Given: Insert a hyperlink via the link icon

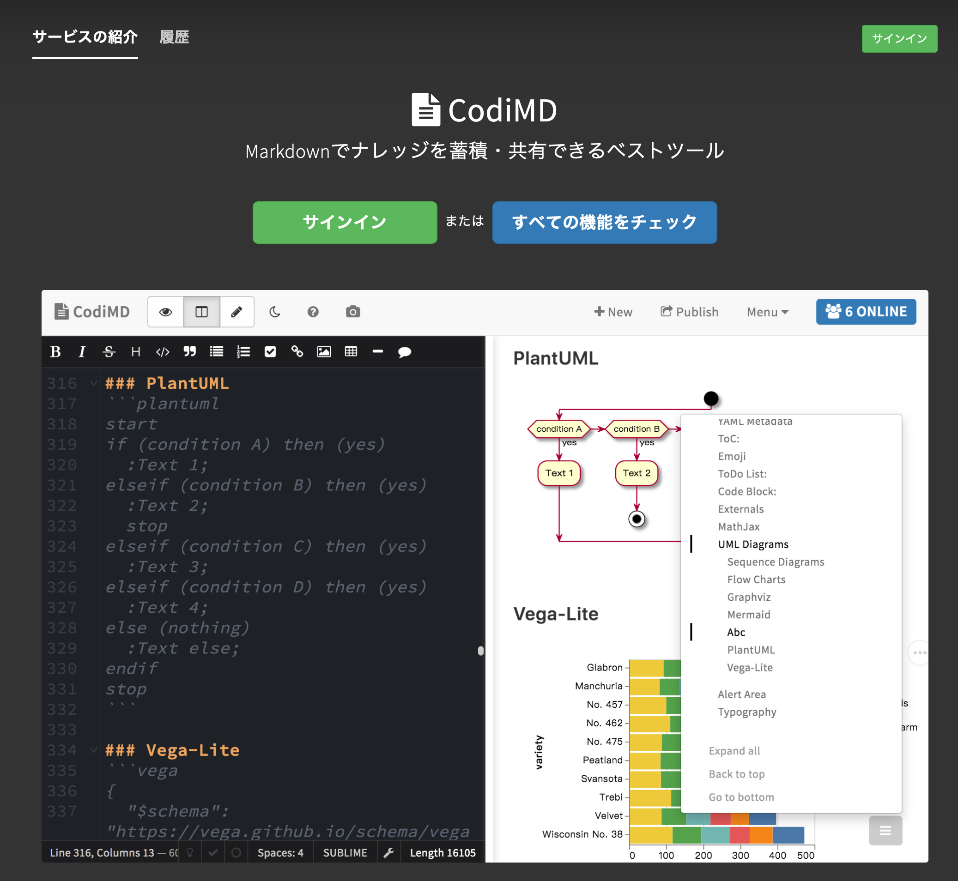Looking at the screenshot, I should [x=297, y=352].
